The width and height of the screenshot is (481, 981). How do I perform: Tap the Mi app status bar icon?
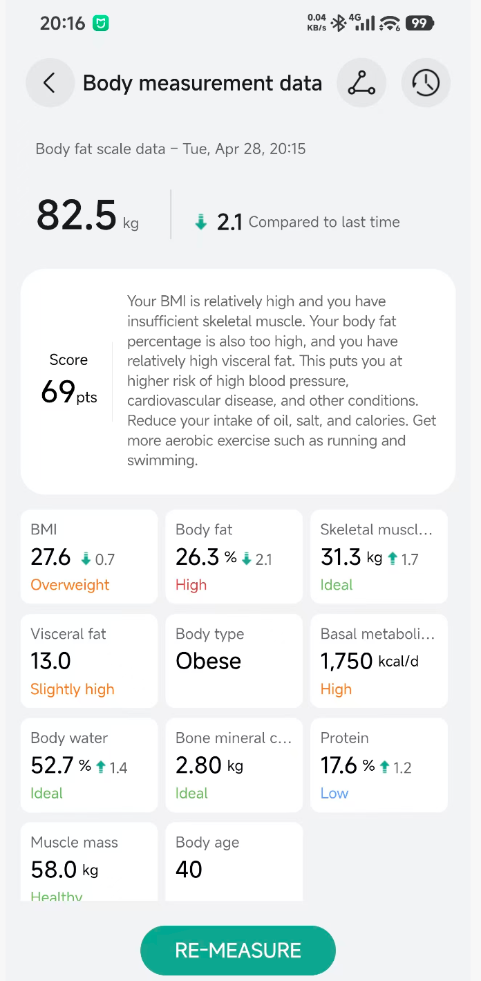pyautogui.click(x=101, y=24)
